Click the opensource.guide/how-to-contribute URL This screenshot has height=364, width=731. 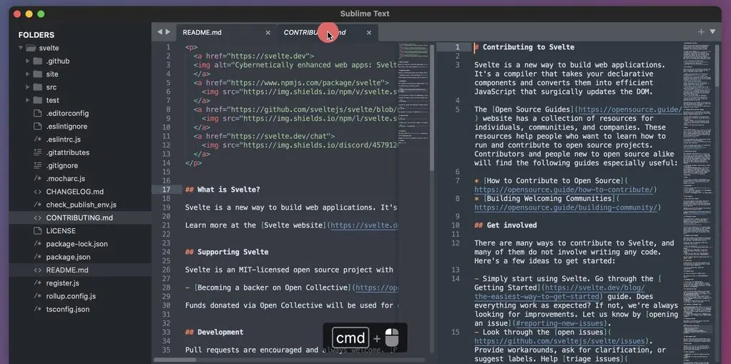tap(563, 190)
